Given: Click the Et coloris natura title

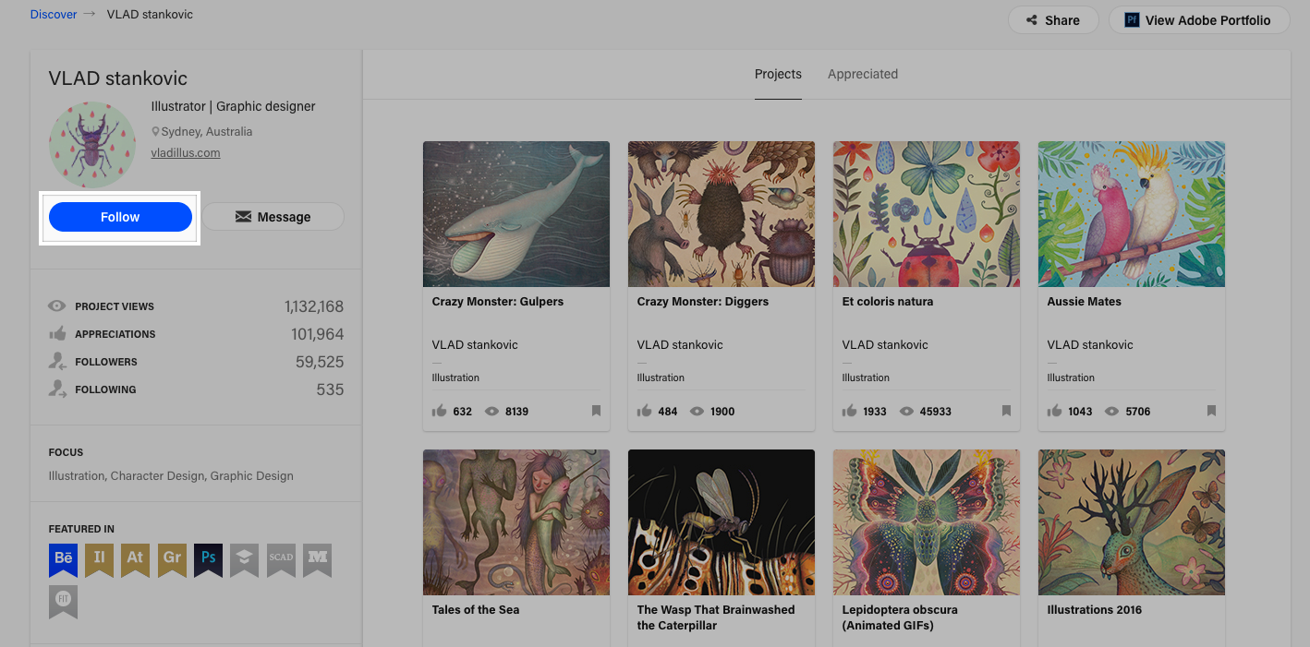Looking at the screenshot, I should [x=888, y=302].
